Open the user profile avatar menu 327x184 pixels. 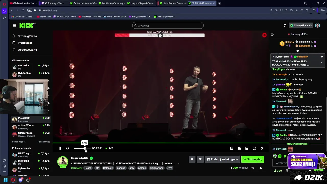pos(317,25)
